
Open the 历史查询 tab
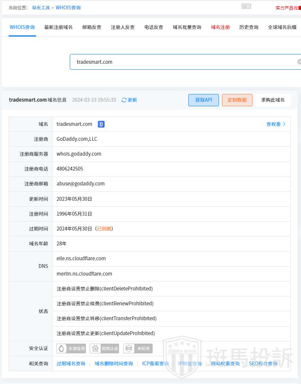249,27
